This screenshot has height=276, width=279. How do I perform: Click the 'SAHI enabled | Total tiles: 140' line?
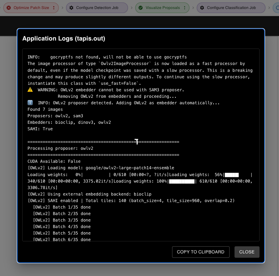[131, 201]
